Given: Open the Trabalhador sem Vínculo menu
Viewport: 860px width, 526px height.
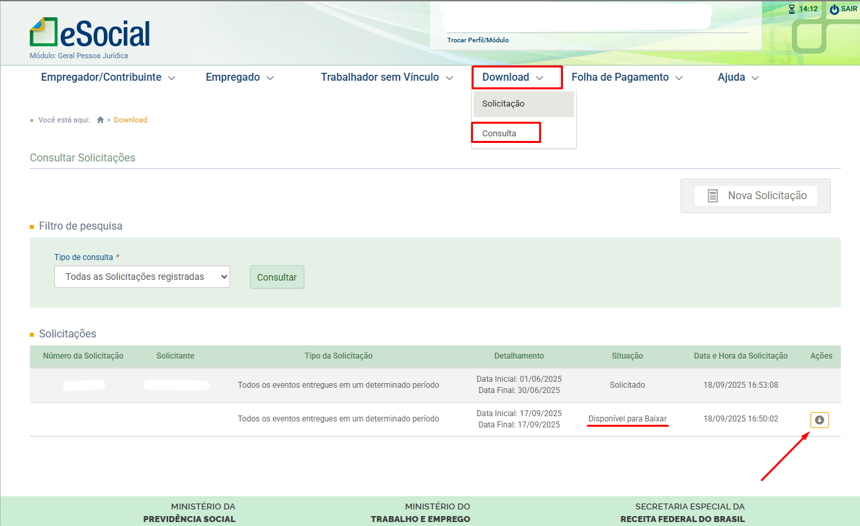Looking at the screenshot, I should pyautogui.click(x=386, y=77).
